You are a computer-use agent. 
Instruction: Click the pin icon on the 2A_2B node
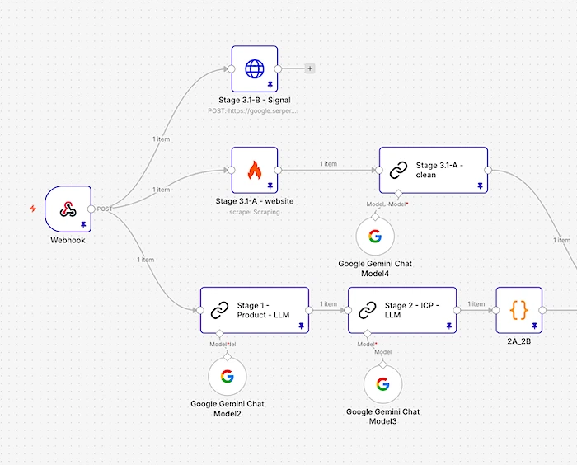[534, 326]
